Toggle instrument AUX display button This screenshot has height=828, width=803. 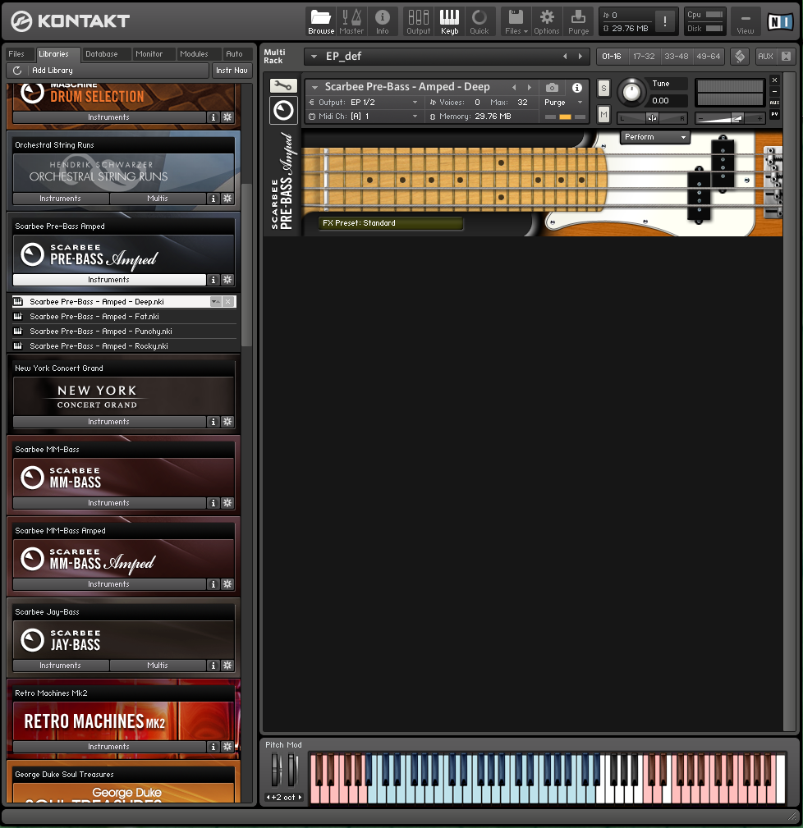774,103
